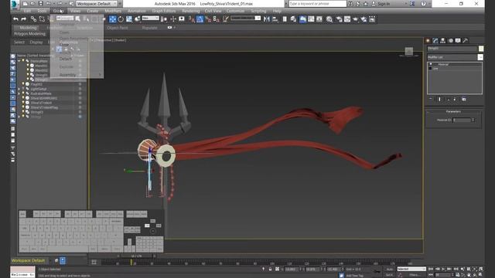Activate the Select and Link tool
The height and width of the screenshot is (278, 495).
33,19
